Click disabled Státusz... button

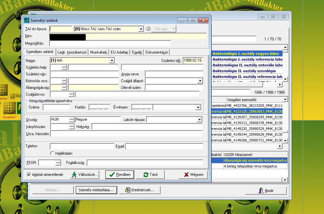point(53,190)
